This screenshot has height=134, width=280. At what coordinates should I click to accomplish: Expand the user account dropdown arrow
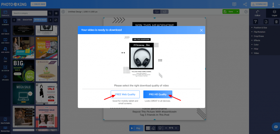point(279,4)
